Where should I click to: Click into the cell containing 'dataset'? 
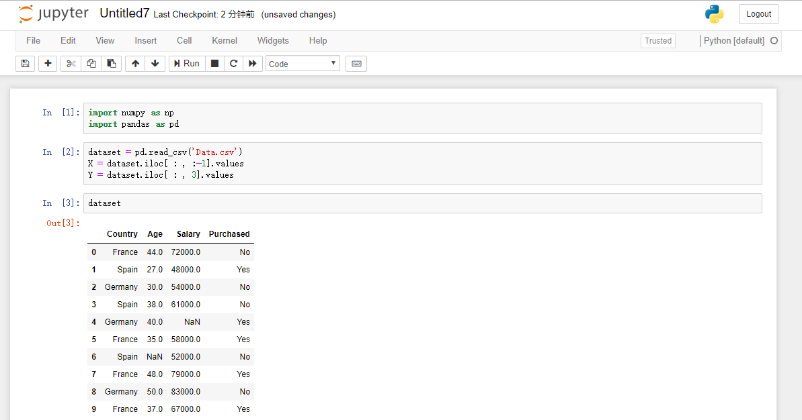click(422, 203)
